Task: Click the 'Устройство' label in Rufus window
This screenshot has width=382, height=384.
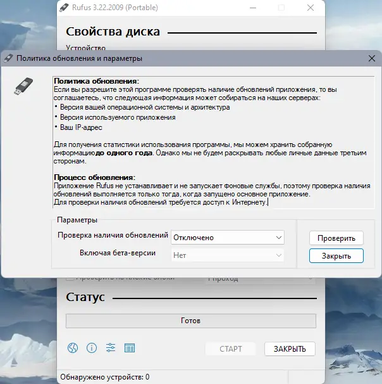Action: [85, 48]
